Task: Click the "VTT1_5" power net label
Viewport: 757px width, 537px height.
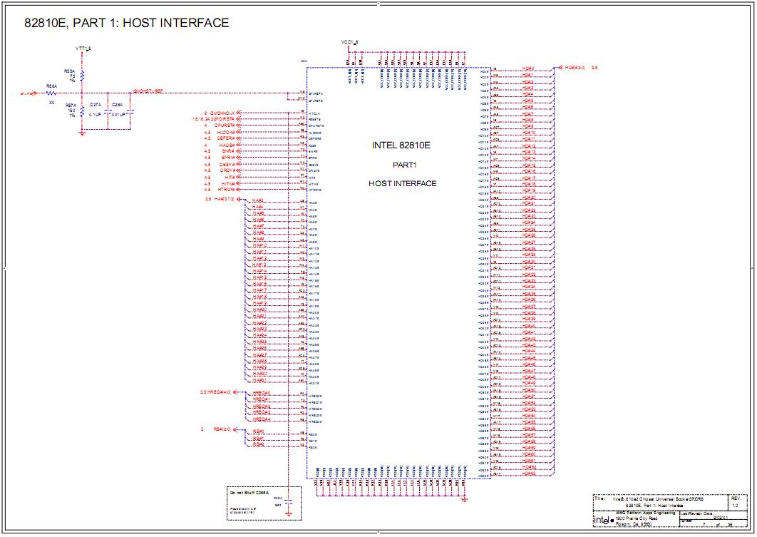Action: (x=83, y=48)
